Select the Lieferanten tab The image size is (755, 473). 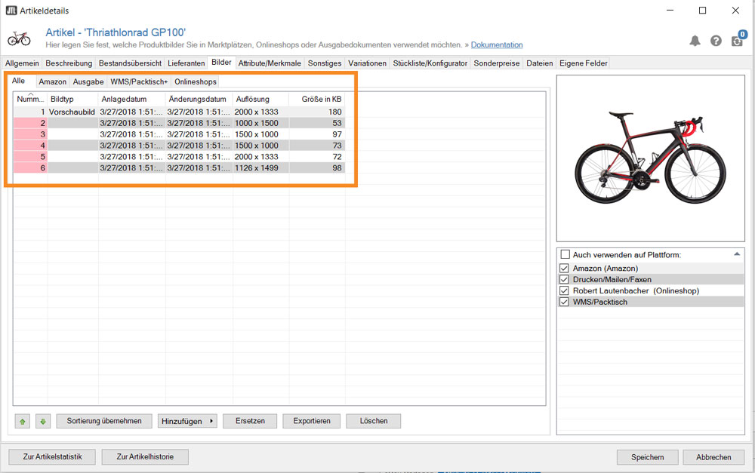click(186, 63)
